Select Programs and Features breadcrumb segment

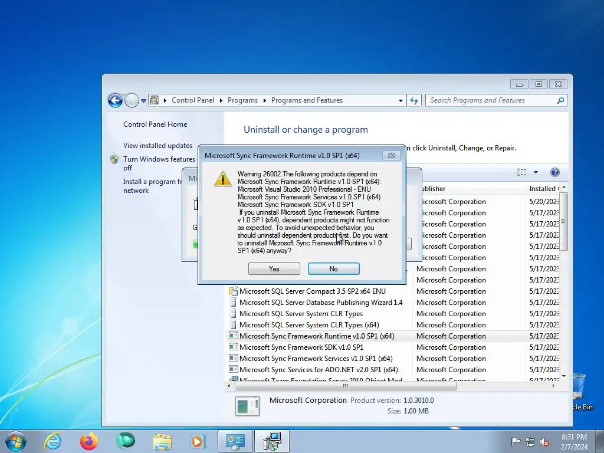(x=307, y=100)
